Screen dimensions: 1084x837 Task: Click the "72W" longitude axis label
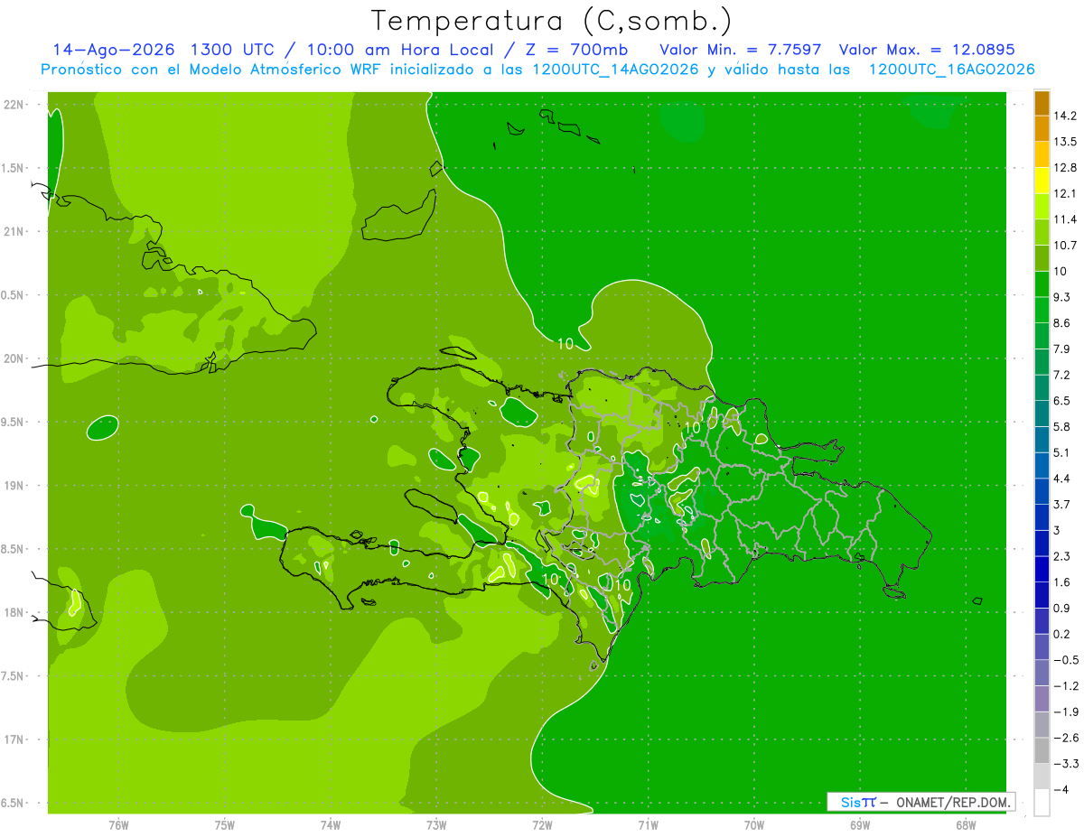[542, 825]
